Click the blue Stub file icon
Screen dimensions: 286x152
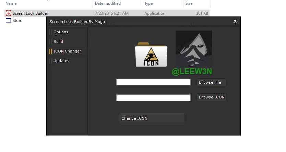click(8, 21)
